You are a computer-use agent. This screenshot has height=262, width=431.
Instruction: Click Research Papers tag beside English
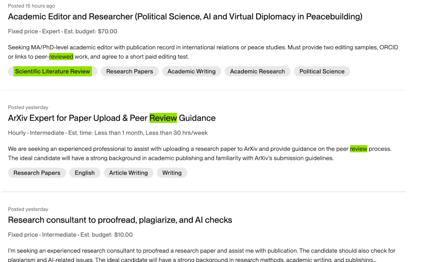point(37,173)
